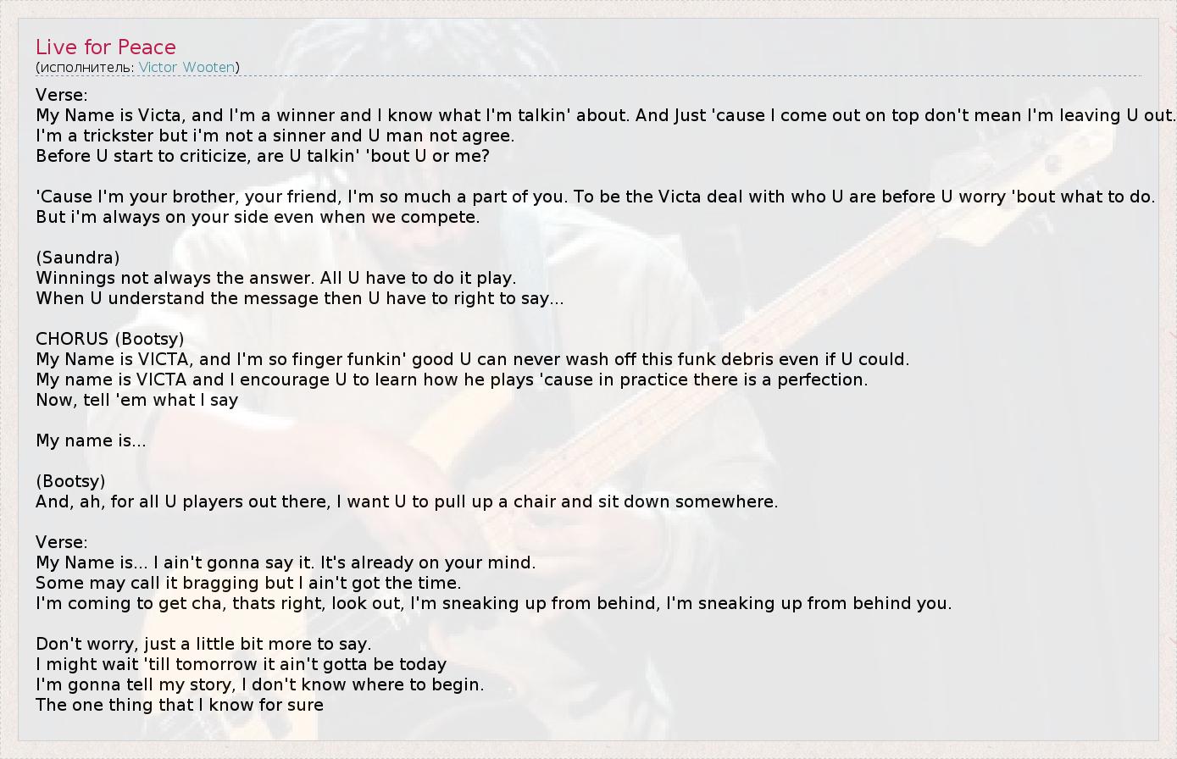Click the first "Verse:" label

pos(62,95)
